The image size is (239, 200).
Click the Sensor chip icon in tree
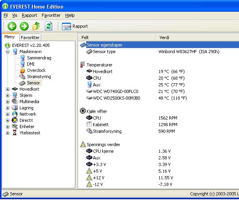coord(22,83)
